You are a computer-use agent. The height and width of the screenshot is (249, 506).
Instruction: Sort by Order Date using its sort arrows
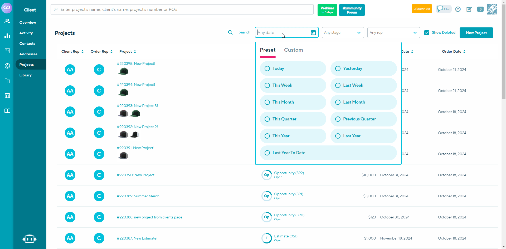pyautogui.click(x=464, y=51)
